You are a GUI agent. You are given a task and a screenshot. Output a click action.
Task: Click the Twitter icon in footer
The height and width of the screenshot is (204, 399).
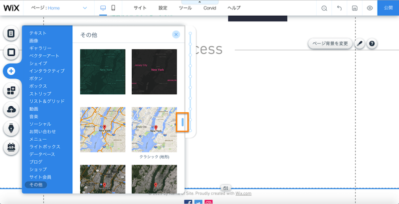tap(198, 202)
